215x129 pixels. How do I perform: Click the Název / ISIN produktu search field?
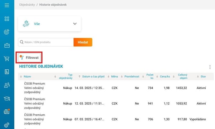pos(46,42)
